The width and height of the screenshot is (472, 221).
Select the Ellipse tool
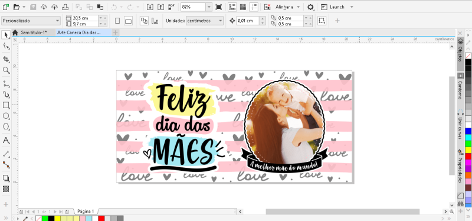6,116
